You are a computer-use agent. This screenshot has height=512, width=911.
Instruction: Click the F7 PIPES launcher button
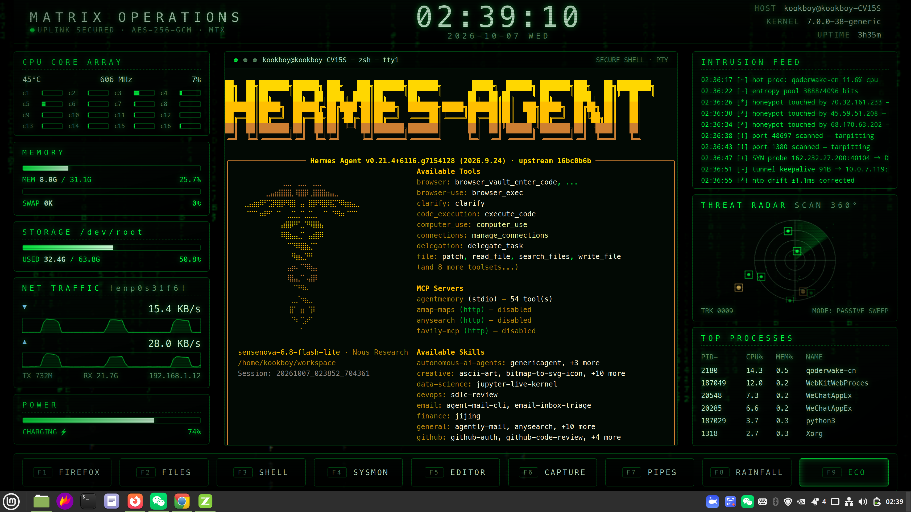click(650, 472)
